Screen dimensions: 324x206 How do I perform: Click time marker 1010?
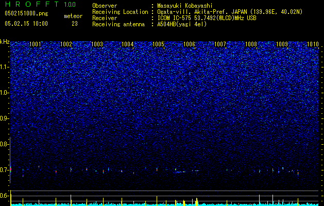[313, 44]
